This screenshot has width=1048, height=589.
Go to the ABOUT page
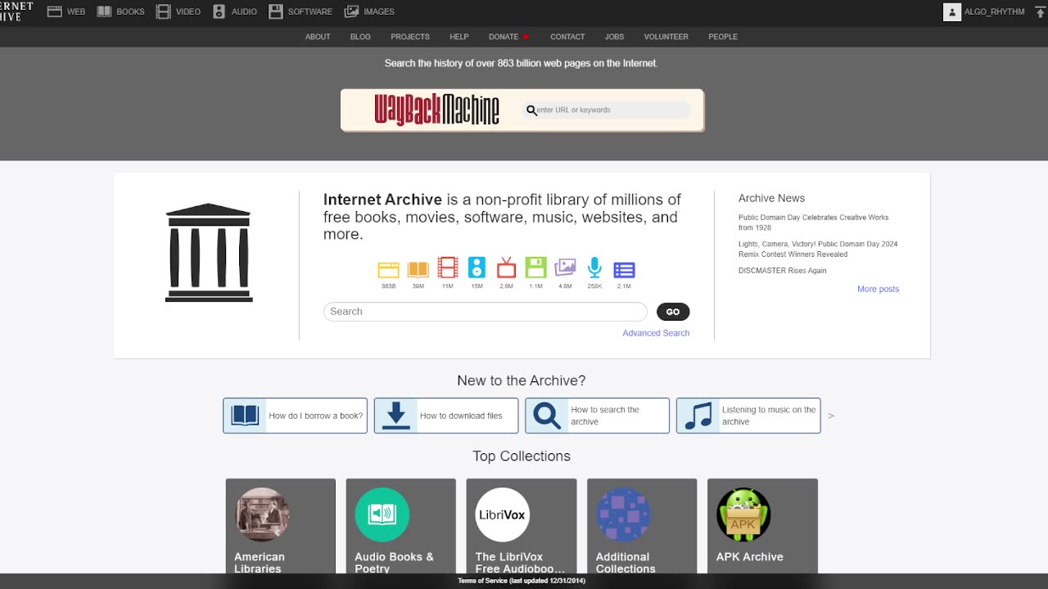(x=318, y=37)
